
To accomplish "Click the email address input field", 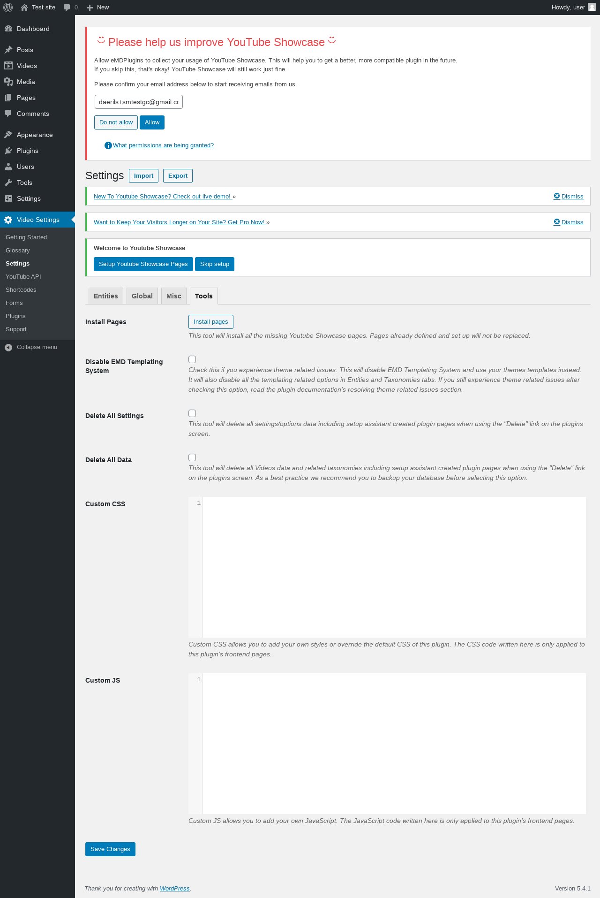I will pyautogui.click(x=139, y=102).
